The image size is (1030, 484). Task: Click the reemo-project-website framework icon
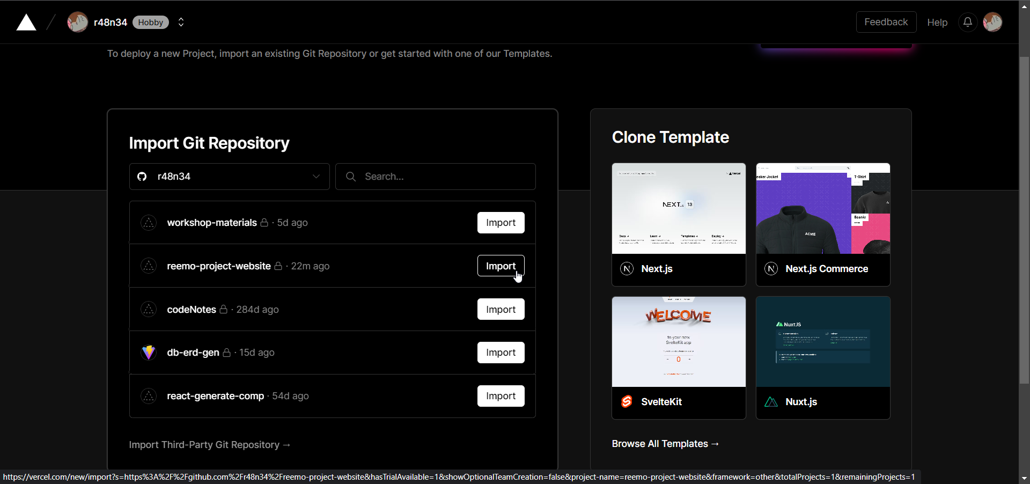pyautogui.click(x=149, y=266)
